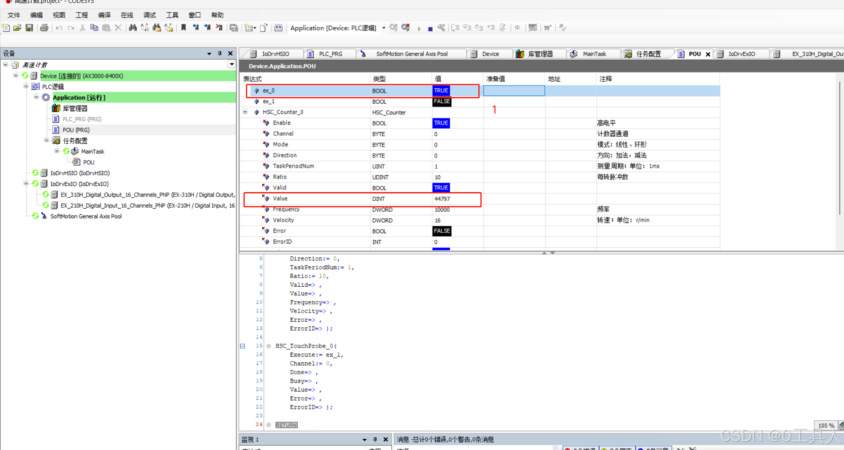Switch to the IoDrvHSIO tab
Screen dimensions: 844x450
click(275, 54)
